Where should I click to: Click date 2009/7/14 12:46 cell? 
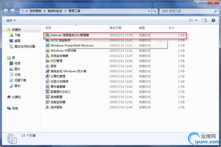pos(121,107)
